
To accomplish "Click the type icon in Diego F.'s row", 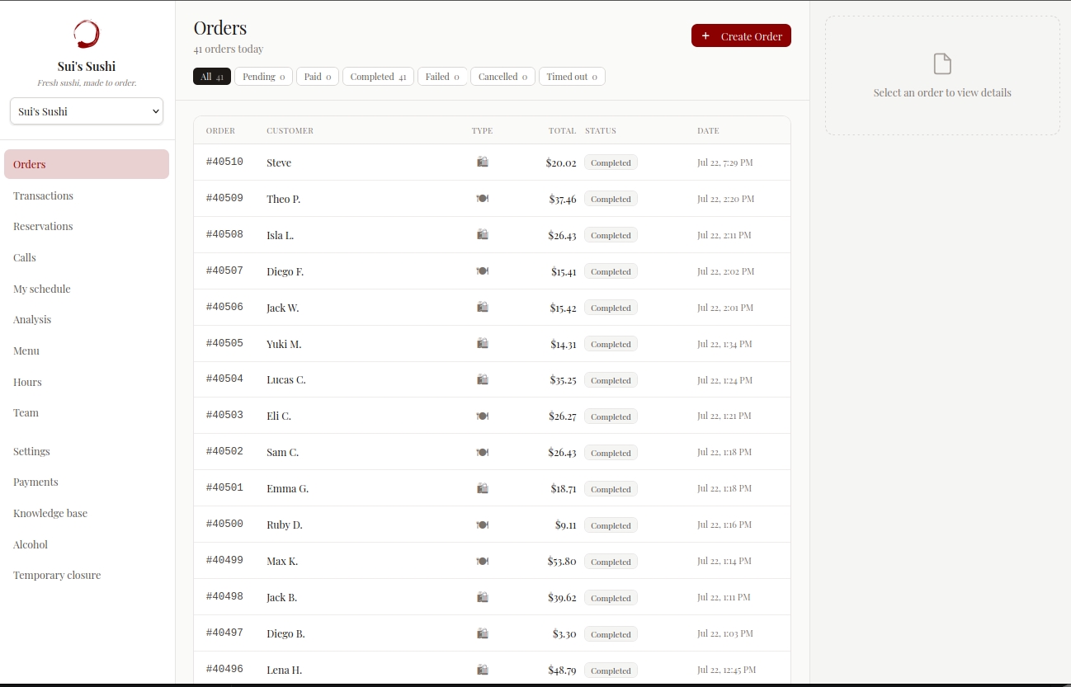I will [x=483, y=271].
